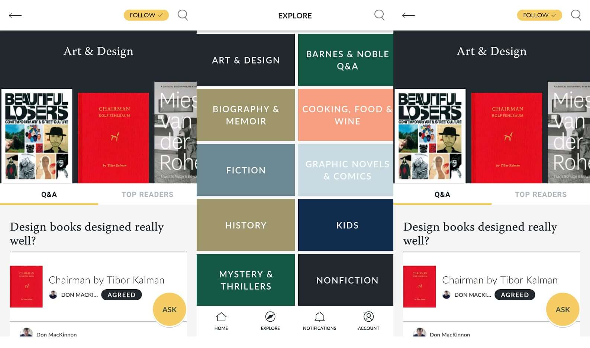Switch to the Q&A tab in left screen

pyautogui.click(x=49, y=194)
